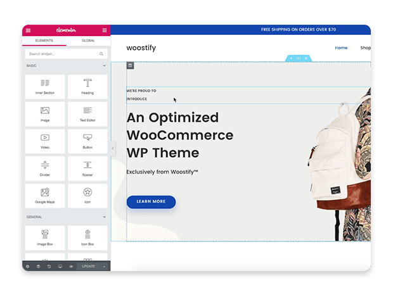Delete section with the X handle

[x=306, y=58]
